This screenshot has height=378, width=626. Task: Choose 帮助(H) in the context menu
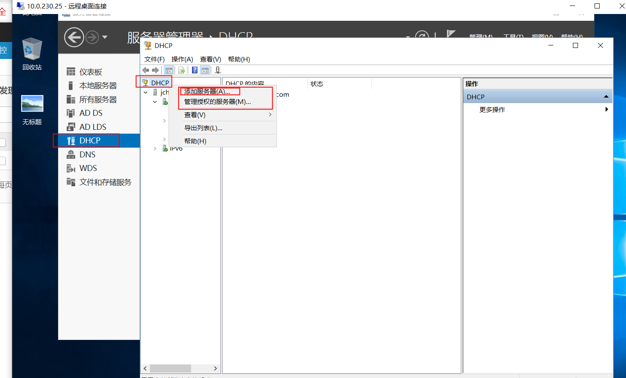click(223, 141)
